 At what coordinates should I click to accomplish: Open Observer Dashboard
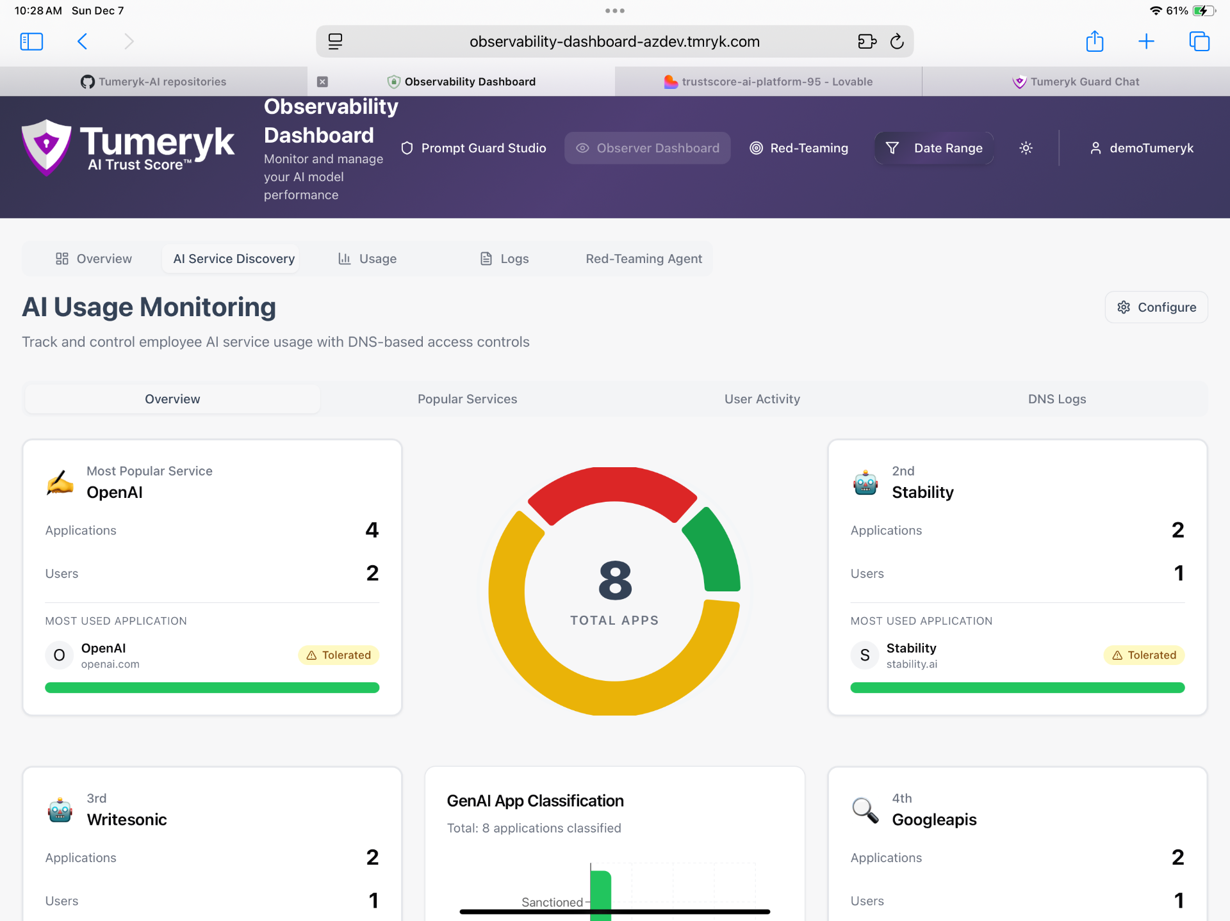(x=647, y=148)
